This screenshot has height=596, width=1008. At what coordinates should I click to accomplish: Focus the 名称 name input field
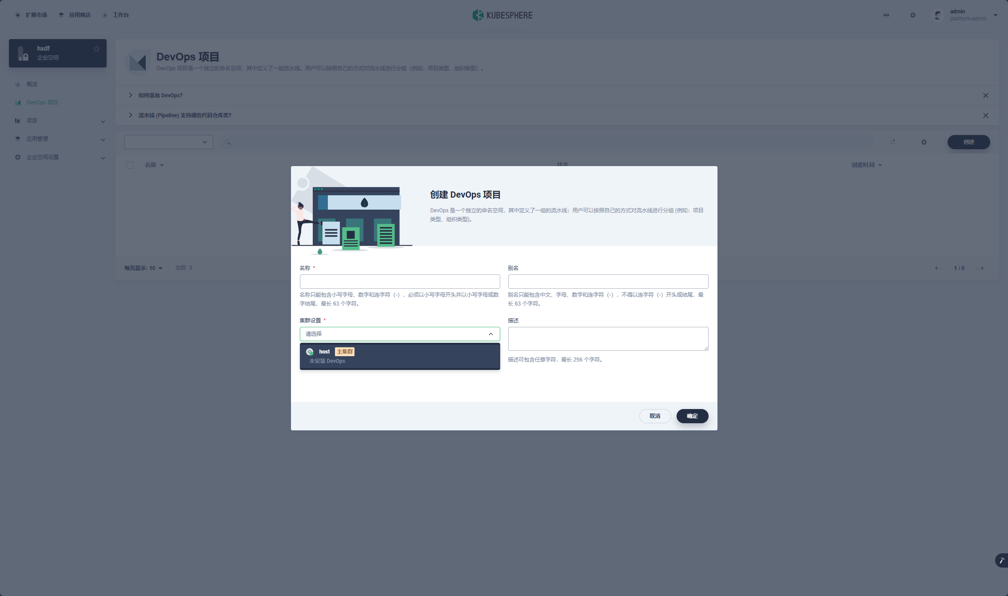(400, 282)
